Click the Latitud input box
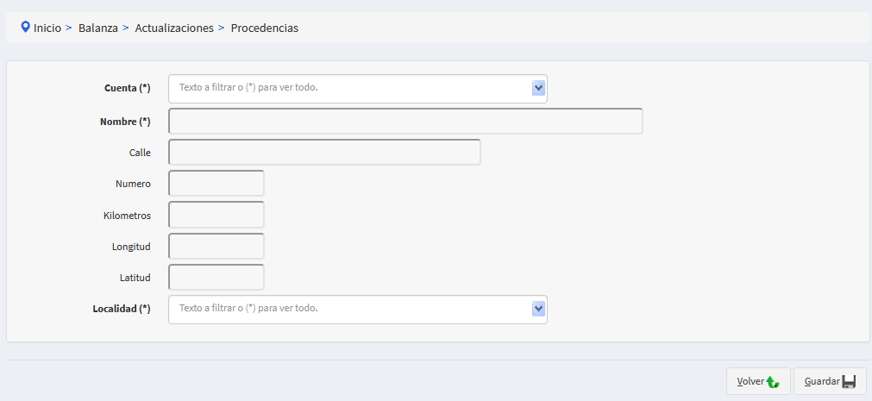The height and width of the screenshot is (401, 872). pos(216,278)
